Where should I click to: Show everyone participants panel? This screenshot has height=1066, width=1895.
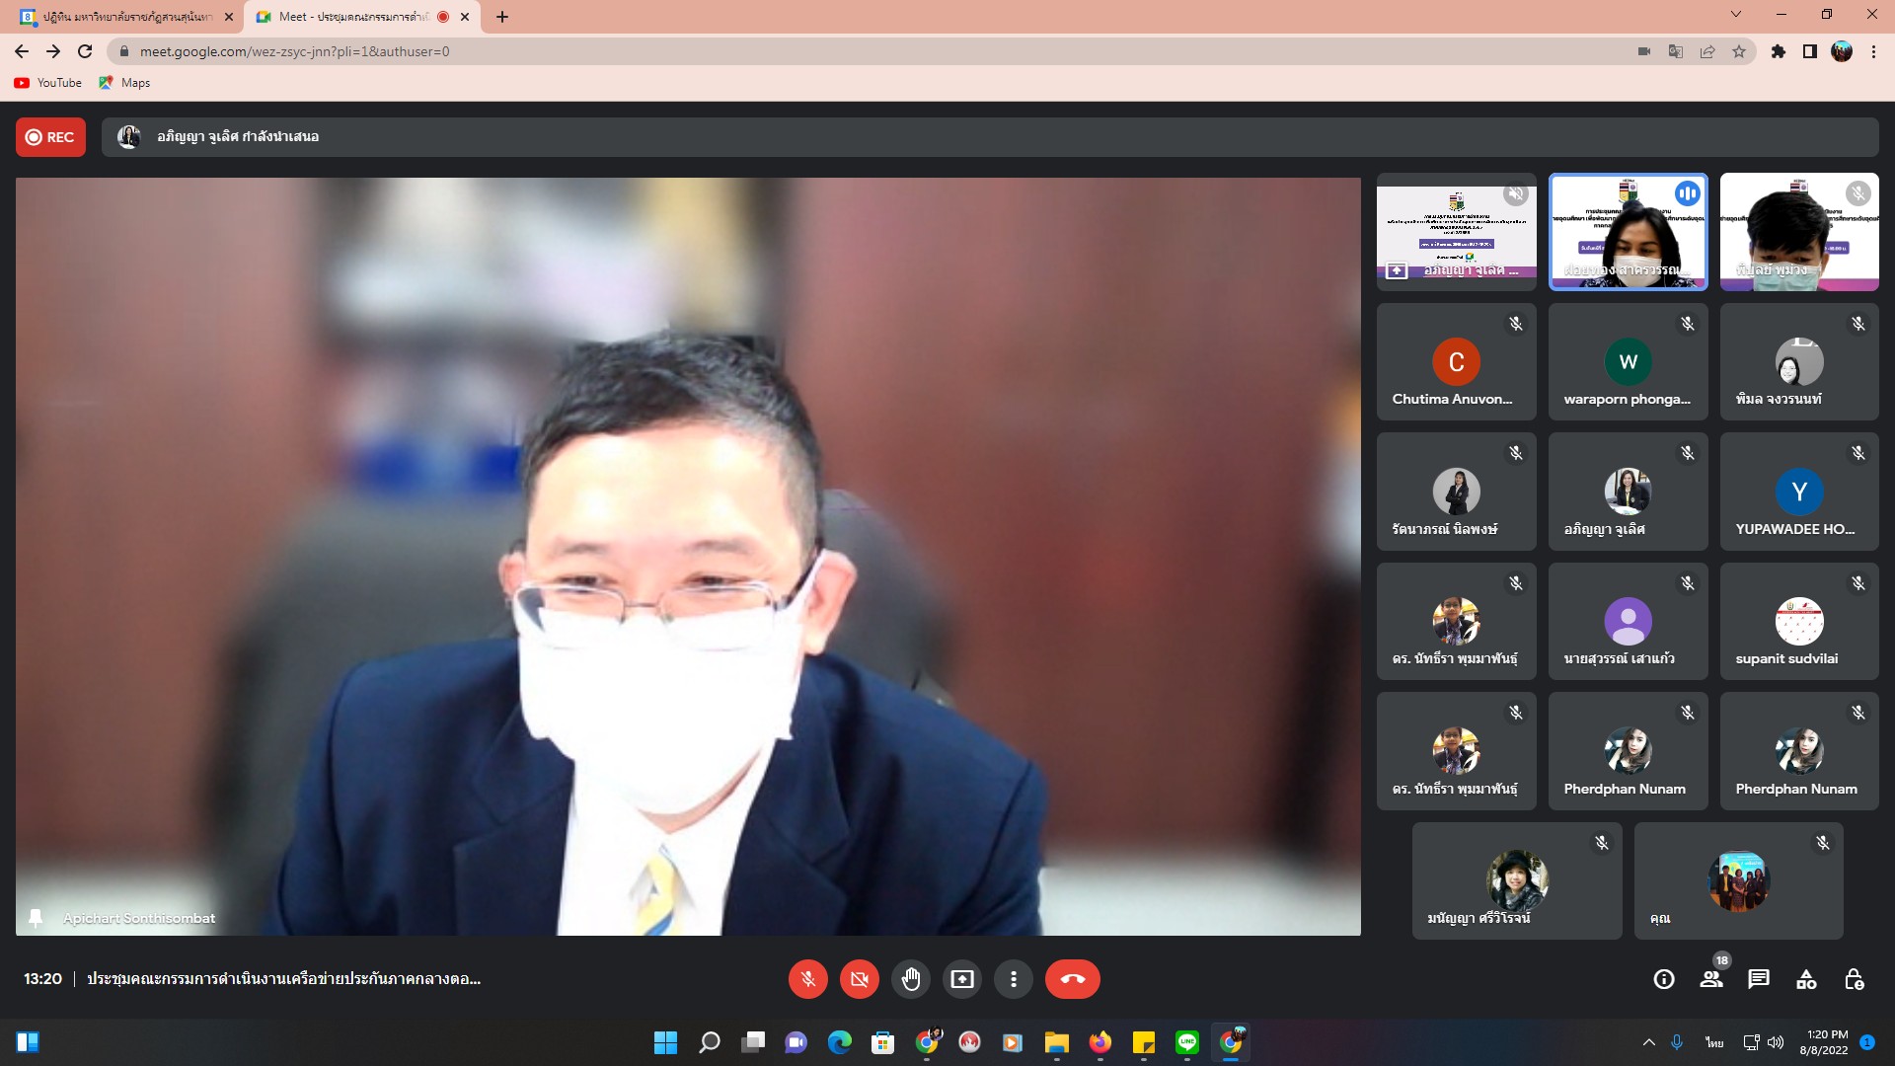tap(1711, 979)
